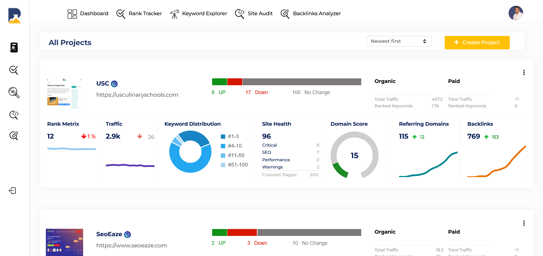The height and width of the screenshot is (256, 543).
Task: Click the SeoEaze verified badge icon
Action: [x=128, y=234]
